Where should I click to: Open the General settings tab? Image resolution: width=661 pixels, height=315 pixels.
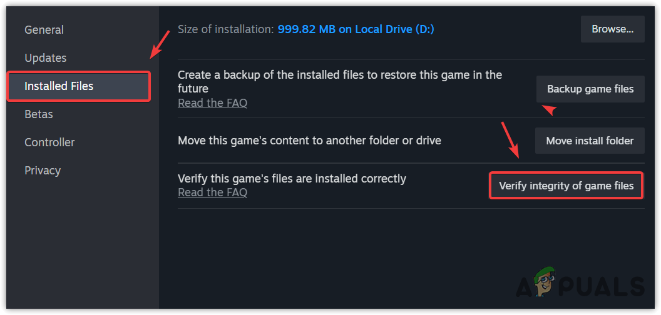pos(44,29)
